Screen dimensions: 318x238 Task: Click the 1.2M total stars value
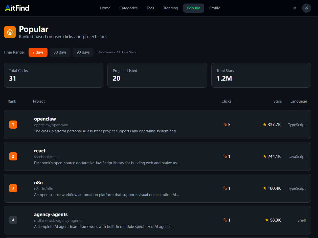(x=224, y=78)
